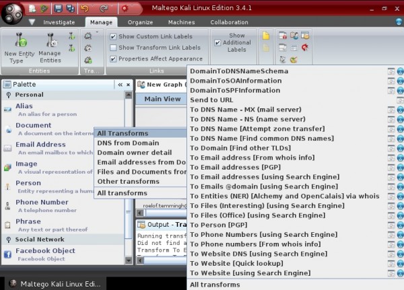The height and width of the screenshot is (290, 404).
Task: Click Palette scrollbar down arrow
Action: 129,260
